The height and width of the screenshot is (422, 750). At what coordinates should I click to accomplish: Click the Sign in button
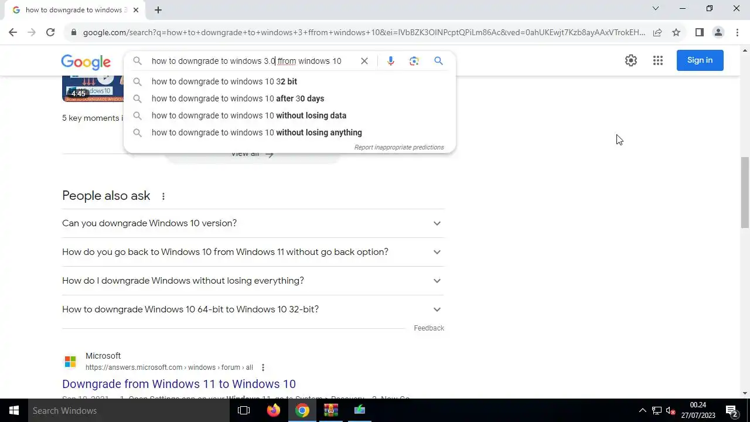coord(700,60)
